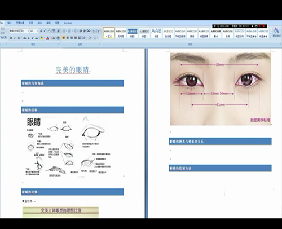The image size is (282, 229).
Task: Click the Shrink Font icon
Action: point(45,31)
